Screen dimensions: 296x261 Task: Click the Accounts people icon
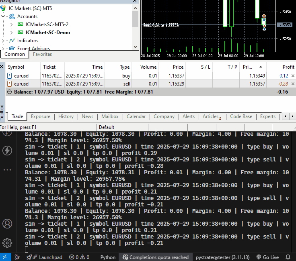12,16
